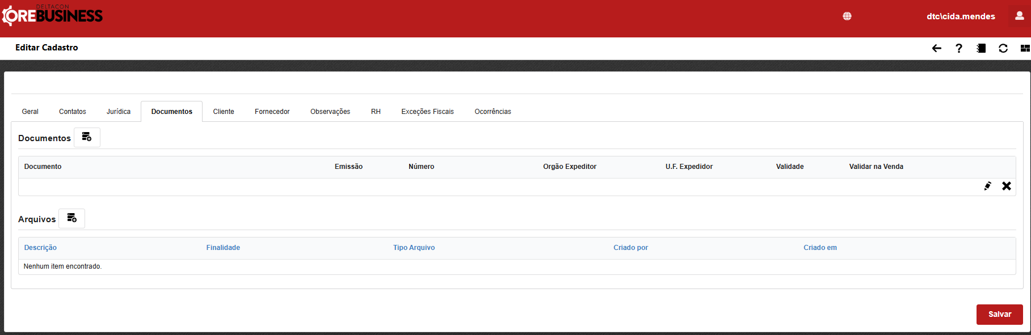Edit the document row with pencil icon
Image resolution: width=1031 pixels, height=335 pixels.
click(x=987, y=186)
